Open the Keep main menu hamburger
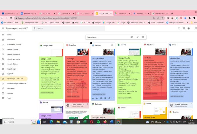The image size is (197, 134). (x=3, y=28)
